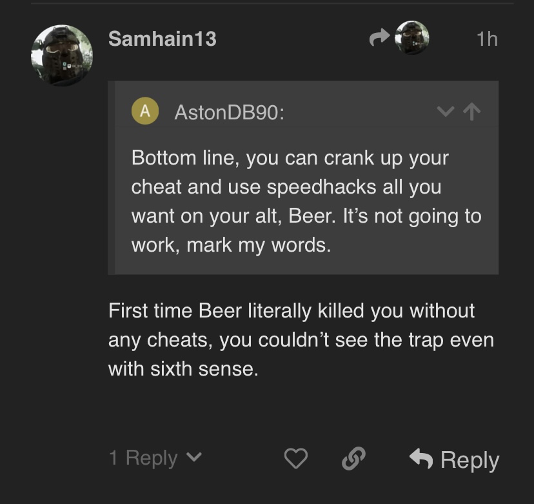The image size is (534, 504).
Task: Jump to quoted post with up arrow
Action: click(x=473, y=112)
